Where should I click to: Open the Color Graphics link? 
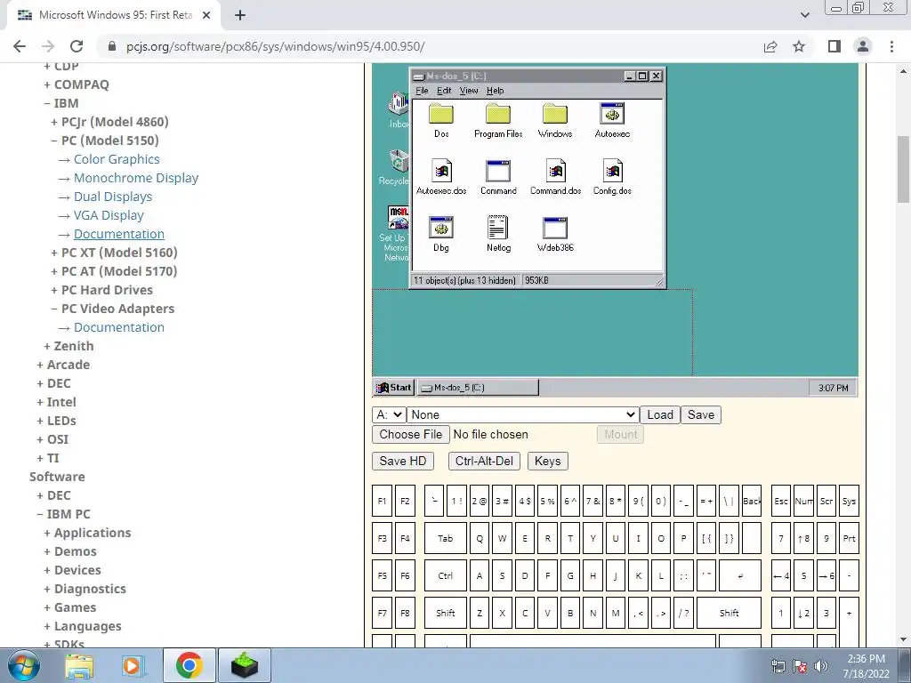click(117, 159)
